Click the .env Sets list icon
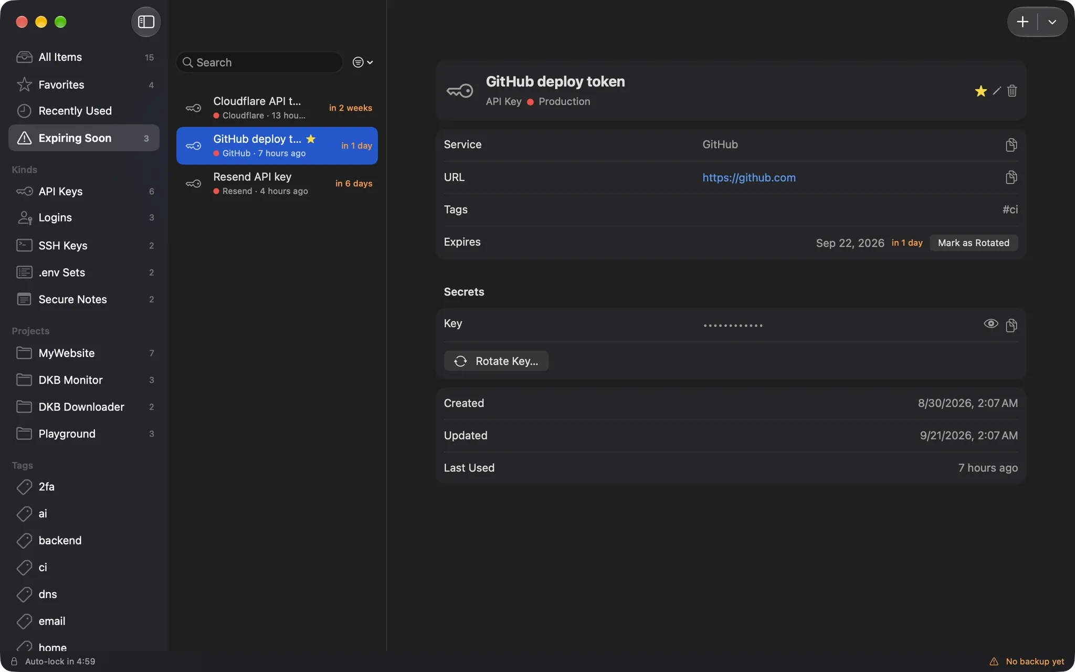This screenshot has height=672, width=1075. pyautogui.click(x=24, y=272)
